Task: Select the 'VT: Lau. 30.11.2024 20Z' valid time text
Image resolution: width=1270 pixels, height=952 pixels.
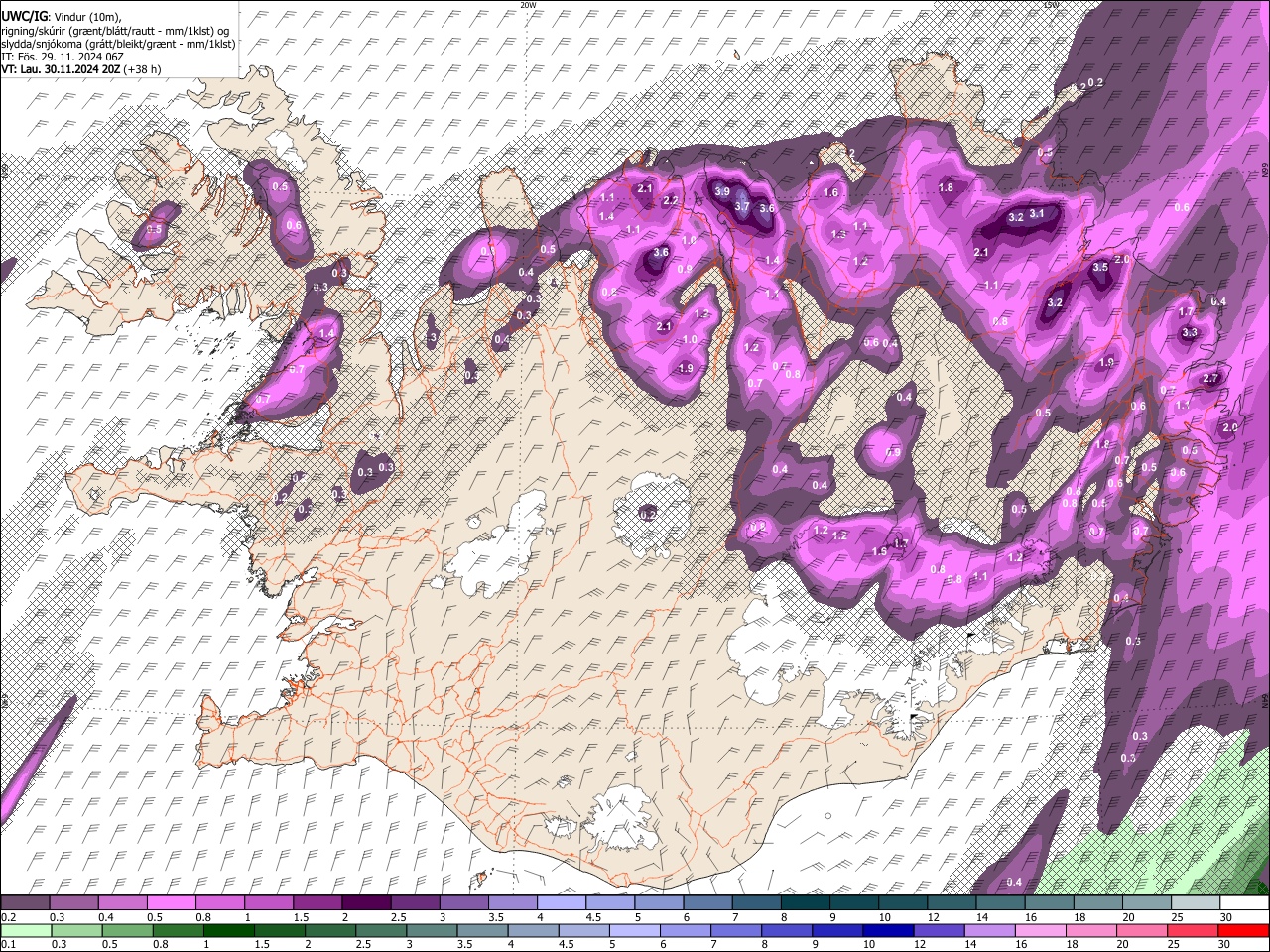Action: (x=61, y=69)
